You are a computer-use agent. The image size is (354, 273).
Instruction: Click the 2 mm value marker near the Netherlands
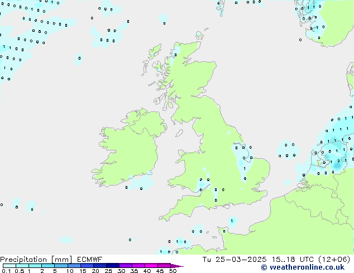point(338,160)
